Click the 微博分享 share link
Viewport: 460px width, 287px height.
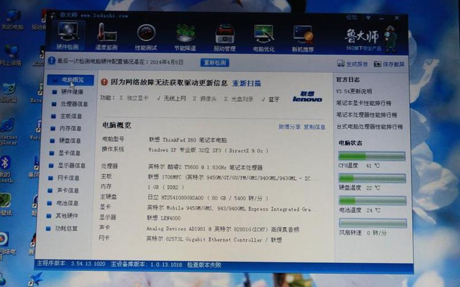pos(289,127)
